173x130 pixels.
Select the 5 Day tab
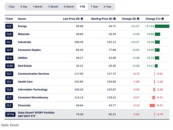point(24,7)
